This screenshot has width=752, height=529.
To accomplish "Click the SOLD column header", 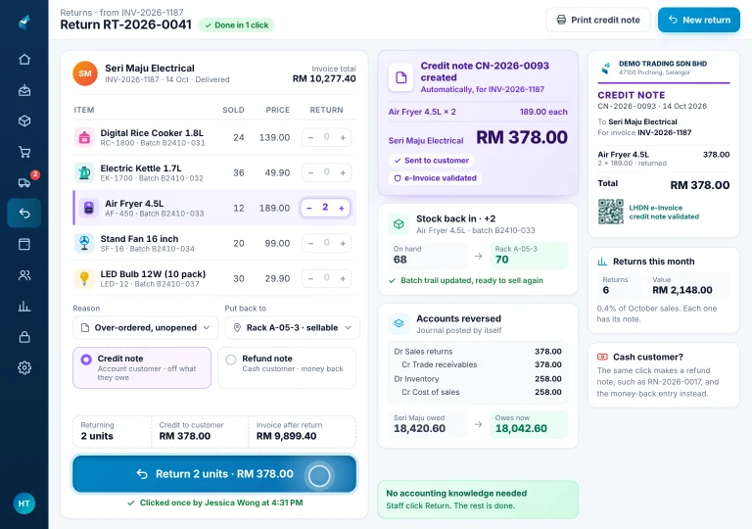I will [234, 110].
